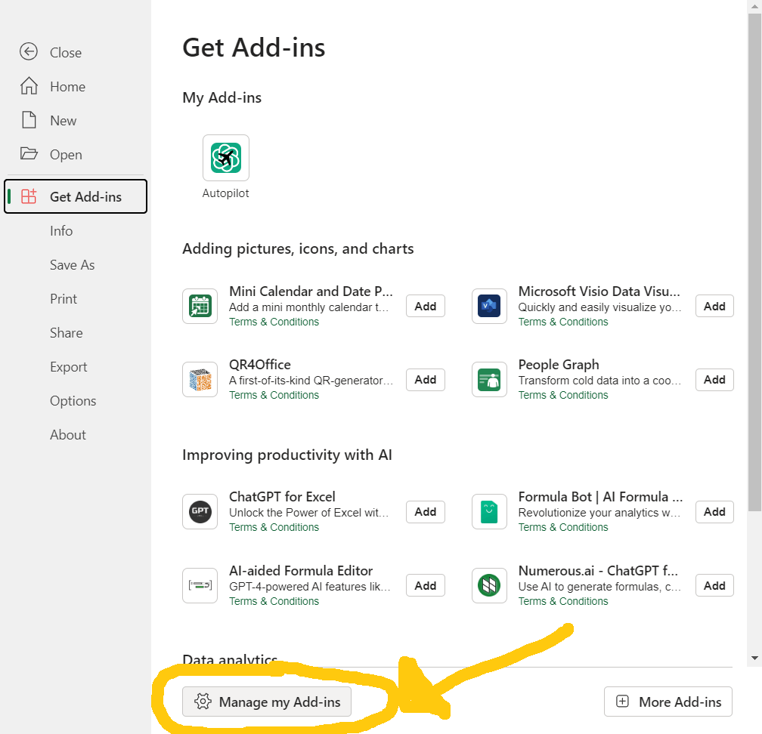Click the New document icon
Screen dimensions: 762x734
[29, 120]
